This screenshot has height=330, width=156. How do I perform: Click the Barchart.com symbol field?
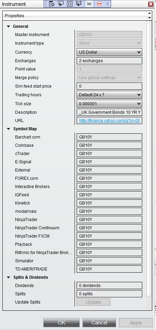[x=109, y=137]
